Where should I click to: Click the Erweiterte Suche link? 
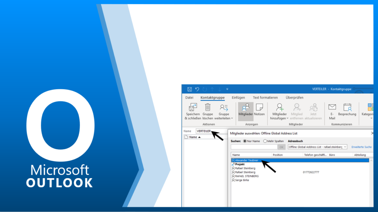tap(361, 147)
